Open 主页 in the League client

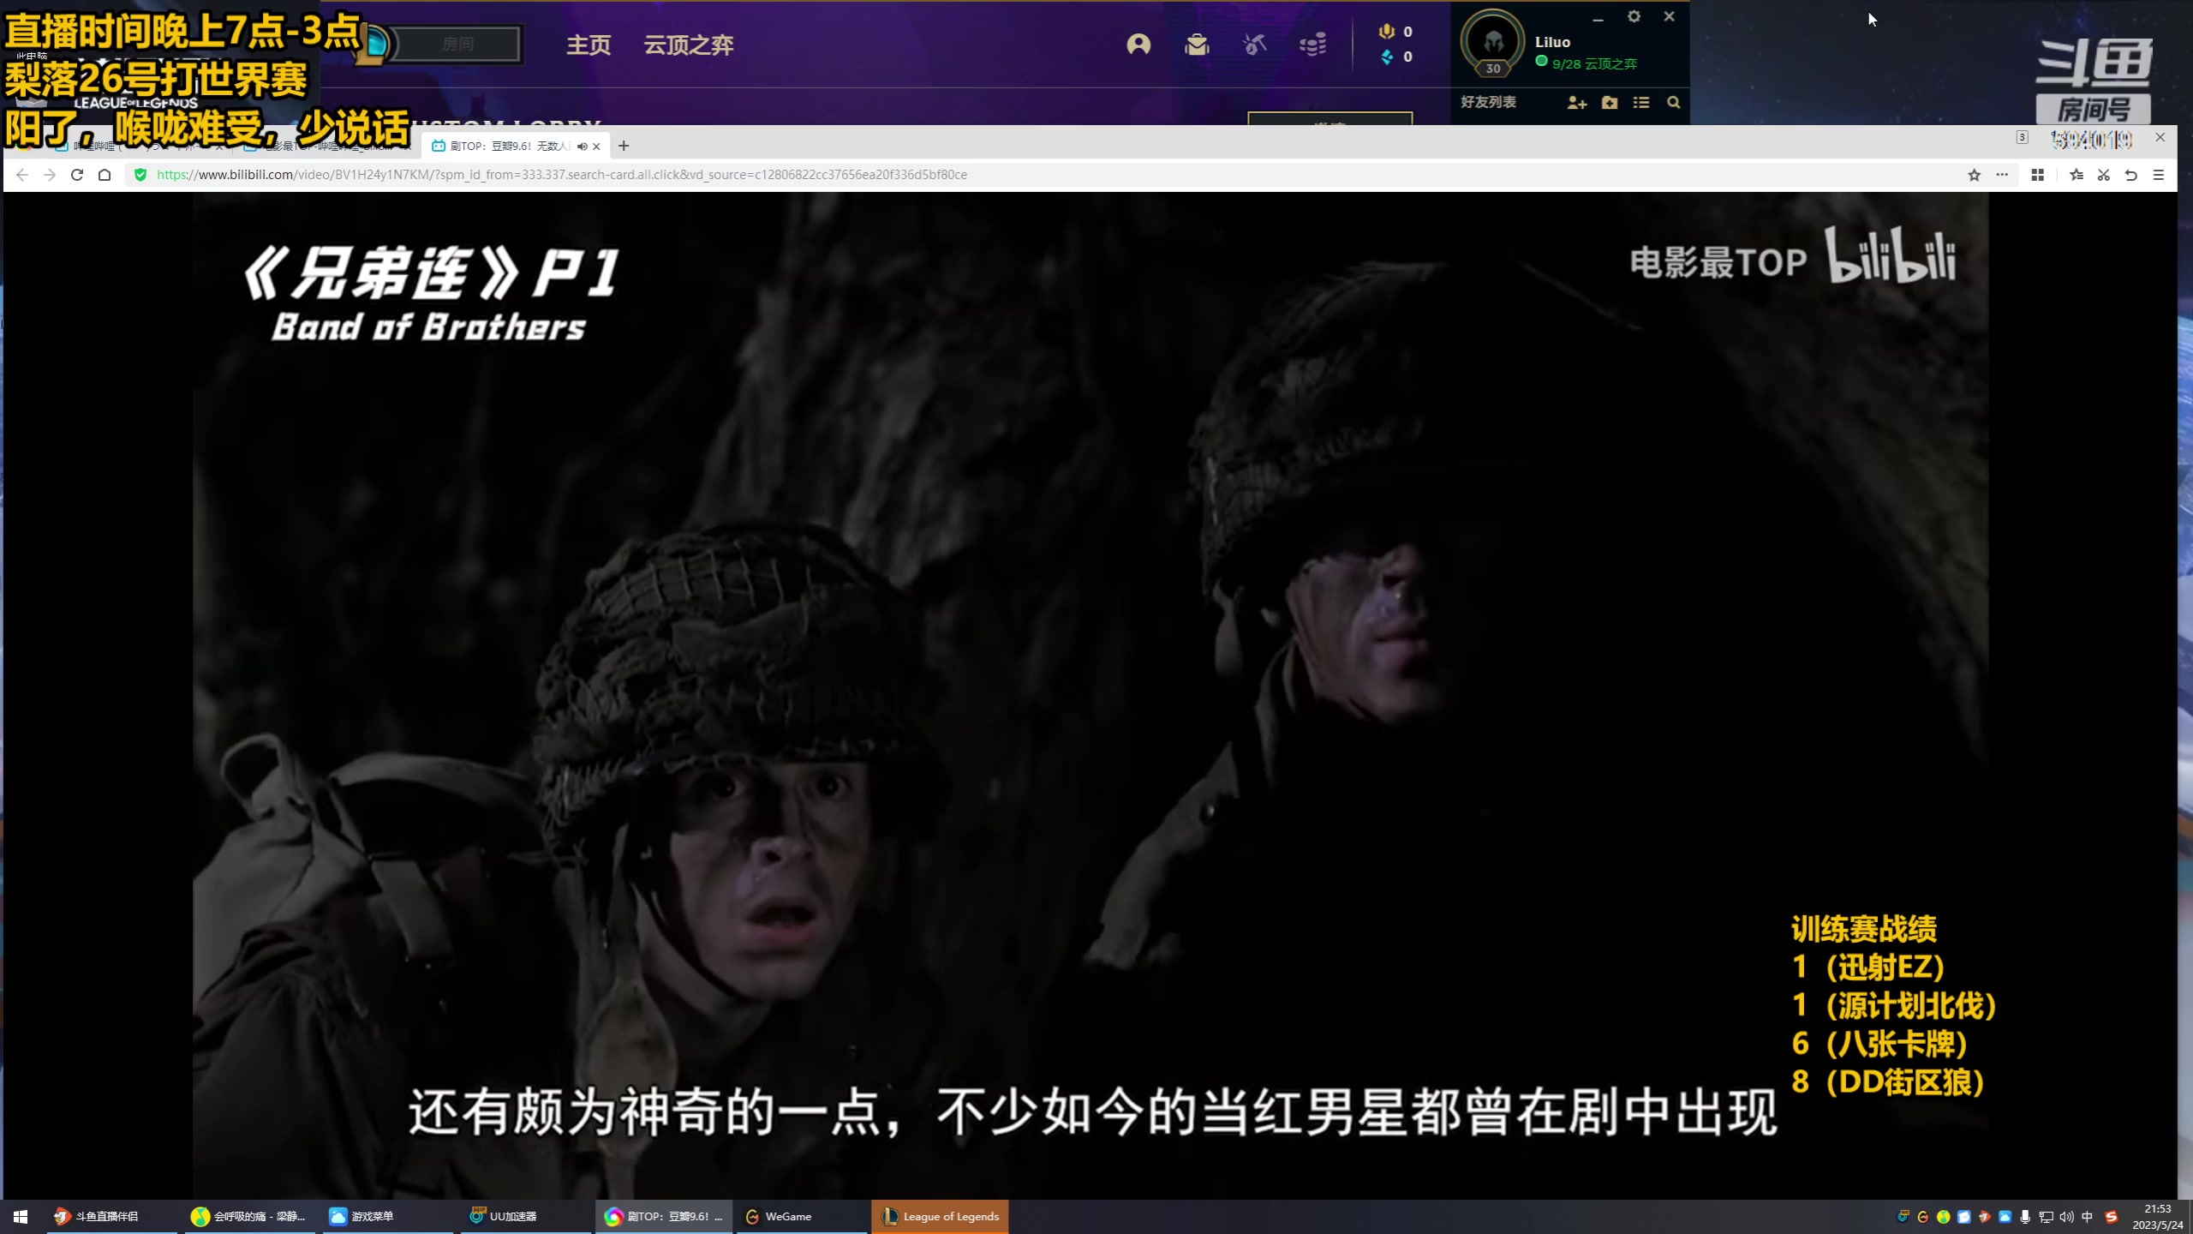[x=589, y=45]
